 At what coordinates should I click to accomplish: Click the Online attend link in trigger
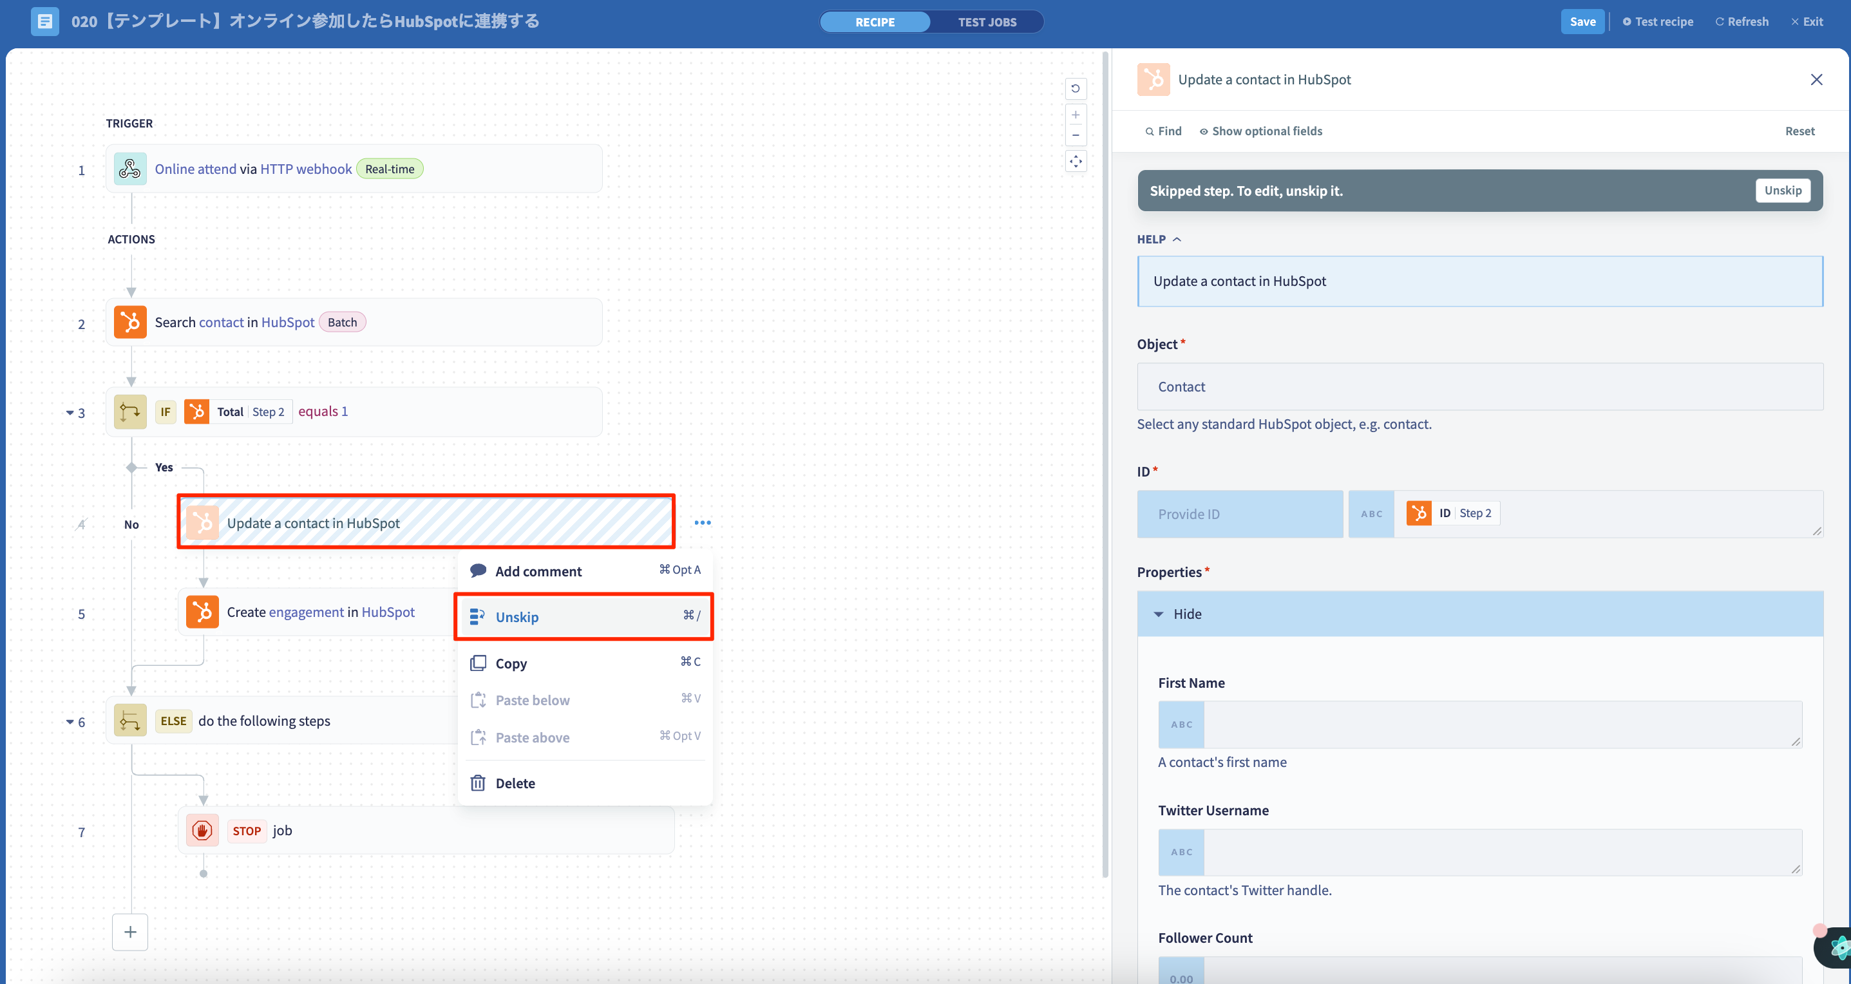pyautogui.click(x=195, y=169)
